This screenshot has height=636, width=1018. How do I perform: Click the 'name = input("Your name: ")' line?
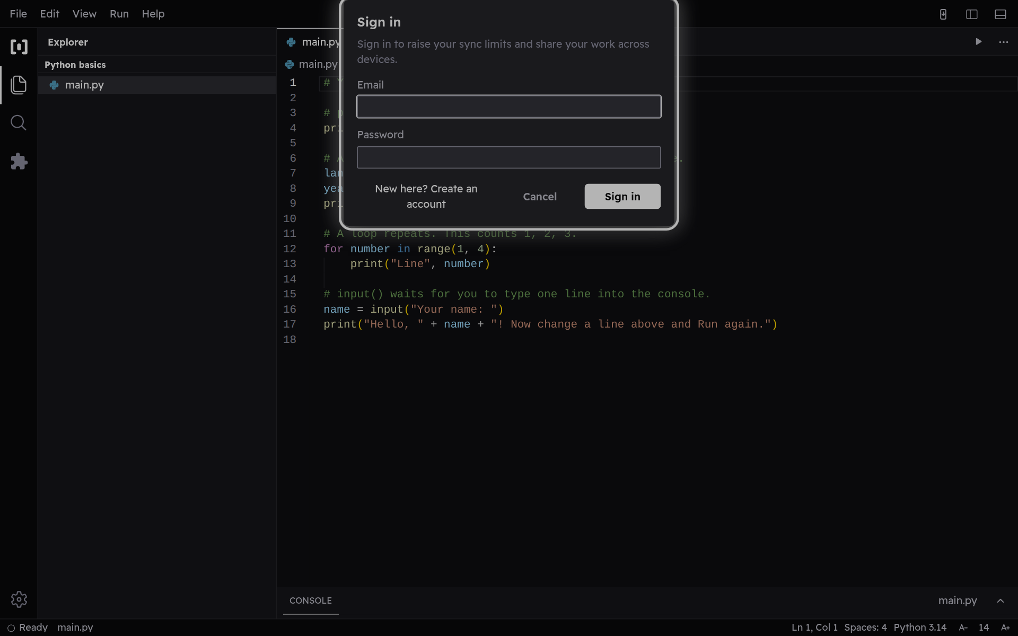click(414, 309)
